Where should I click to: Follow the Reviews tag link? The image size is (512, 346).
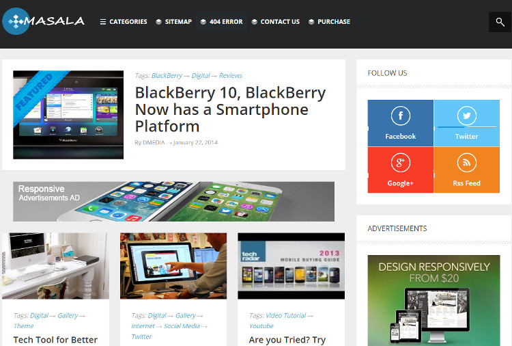[231, 75]
